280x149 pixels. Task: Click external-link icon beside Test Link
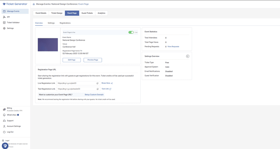[x=110, y=89]
